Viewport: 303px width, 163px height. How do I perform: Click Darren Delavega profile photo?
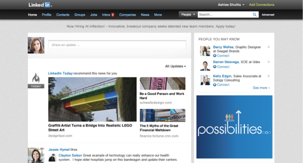pos(205,66)
